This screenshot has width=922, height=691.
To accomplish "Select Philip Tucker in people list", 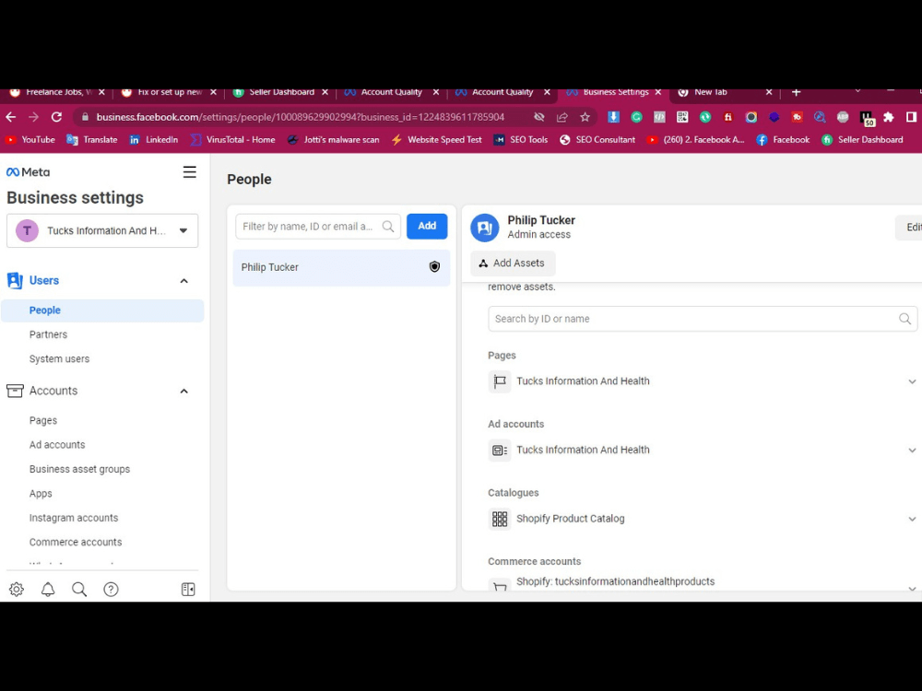I will (x=342, y=267).
